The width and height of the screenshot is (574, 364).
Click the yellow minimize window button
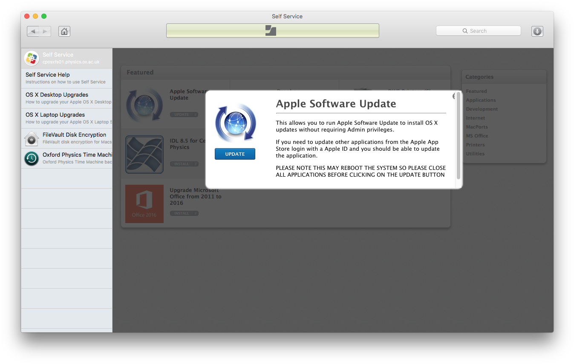pyautogui.click(x=35, y=16)
